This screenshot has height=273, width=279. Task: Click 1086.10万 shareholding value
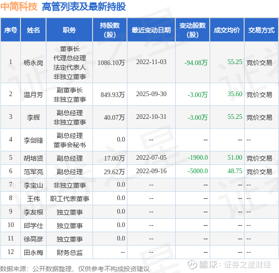[x=111, y=63]
